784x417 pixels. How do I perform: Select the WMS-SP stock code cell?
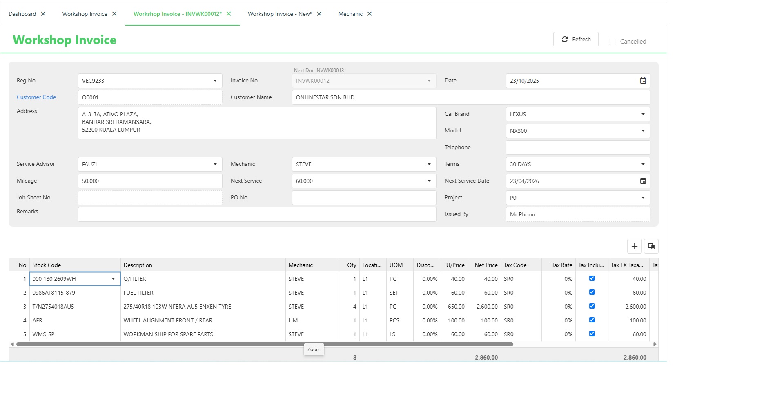pos(75,334)
